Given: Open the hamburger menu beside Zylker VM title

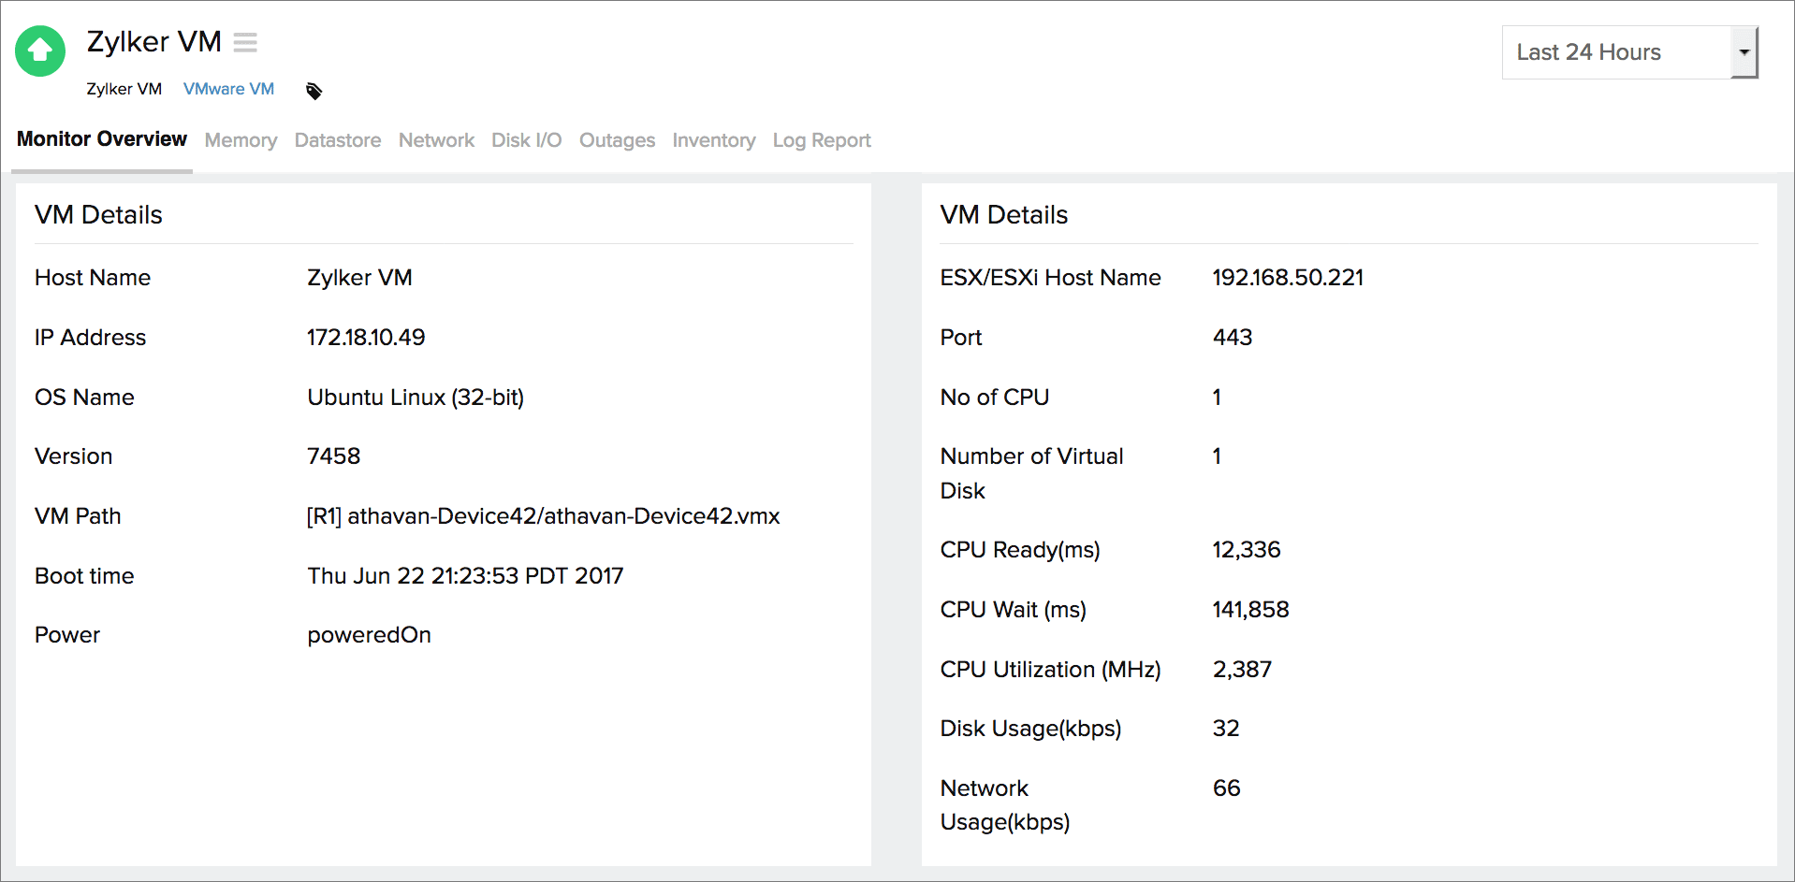Looking at the screenshot, I should click(x=245, y=42).
